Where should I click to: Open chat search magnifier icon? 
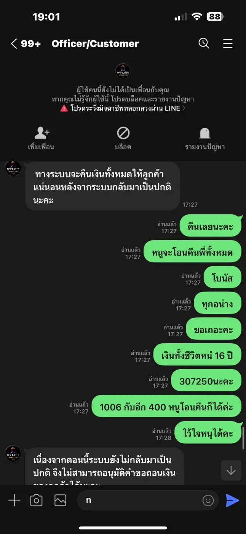click(x=204, y=43)
